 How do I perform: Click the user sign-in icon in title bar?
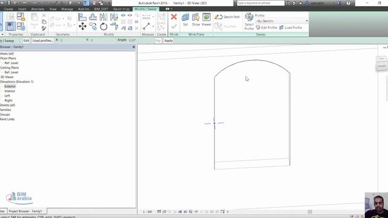click(307, 3)
